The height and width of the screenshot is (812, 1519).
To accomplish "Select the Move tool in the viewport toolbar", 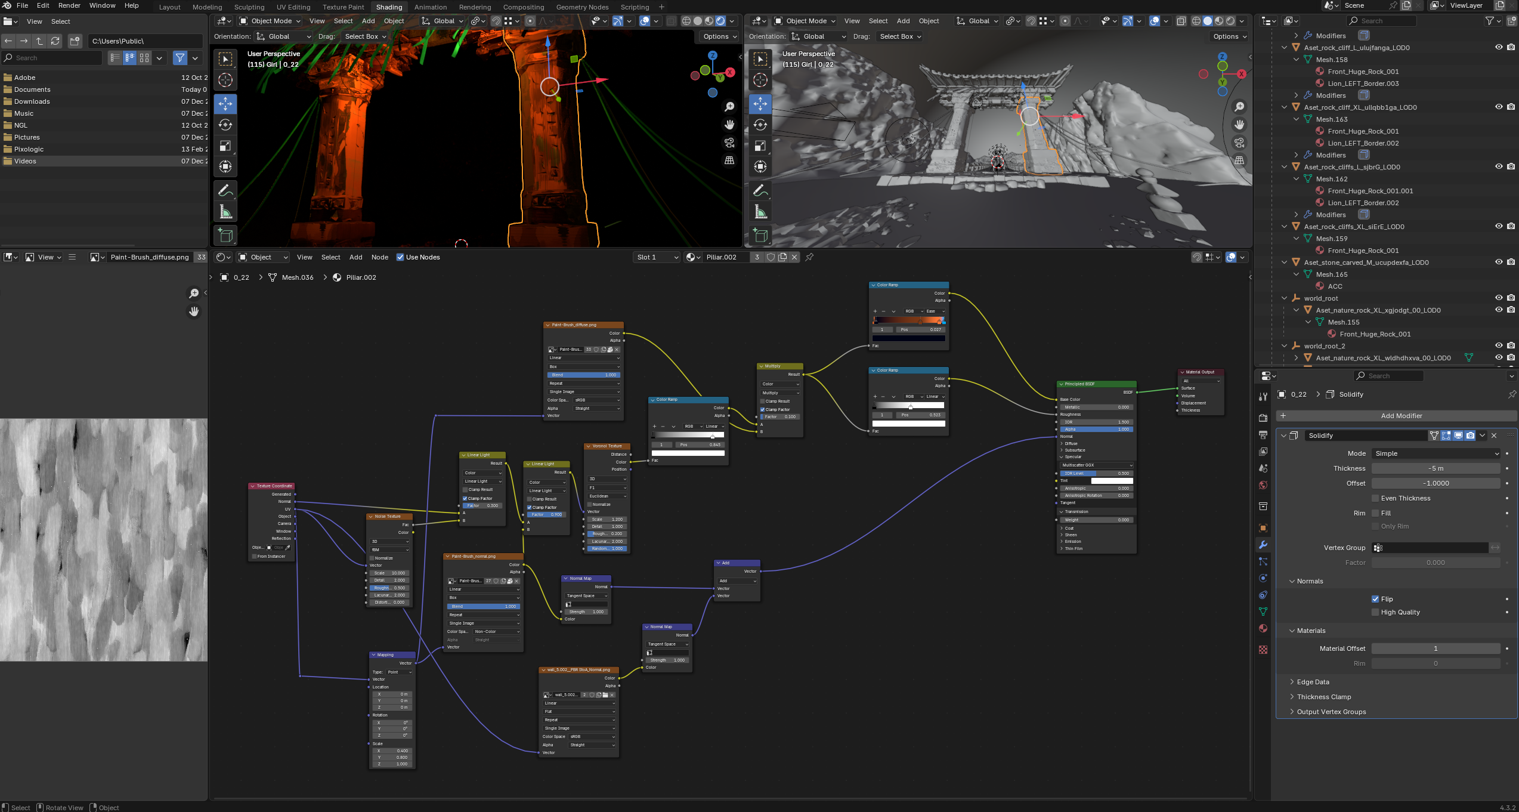I will [x=225, y=104].
